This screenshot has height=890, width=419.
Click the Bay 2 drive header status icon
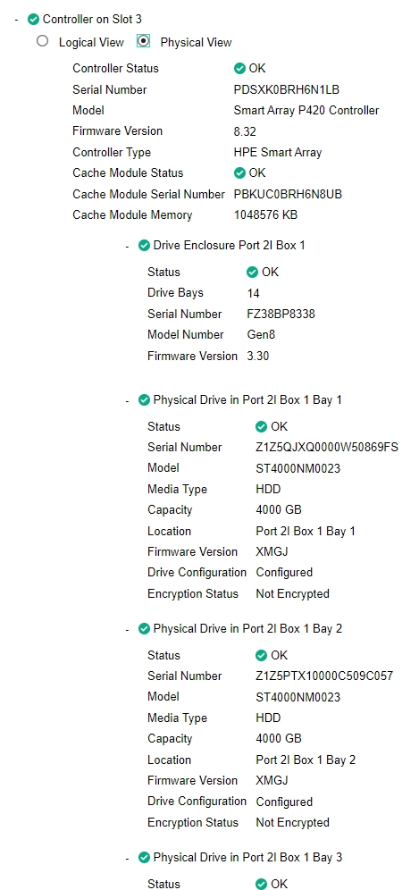144,629
